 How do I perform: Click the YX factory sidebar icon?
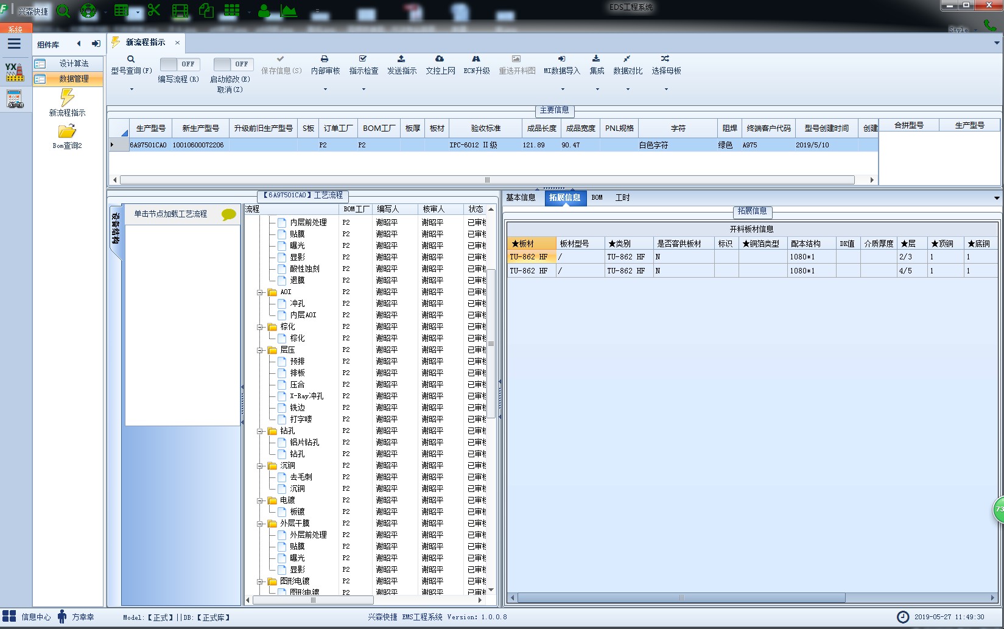(14, 72)
